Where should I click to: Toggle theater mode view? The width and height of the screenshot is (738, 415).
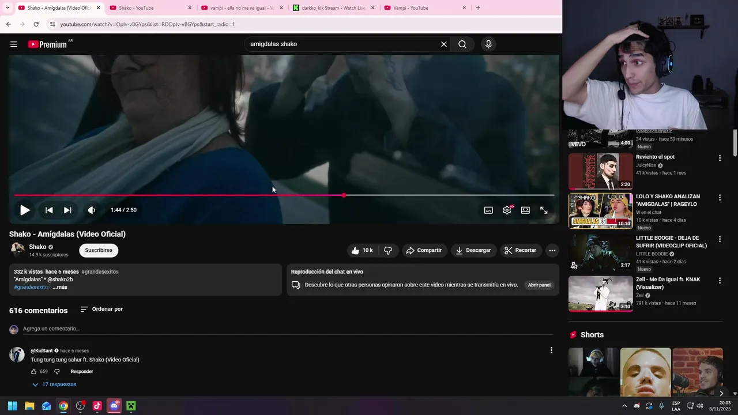pyautogui.click(x=525, y=210)
